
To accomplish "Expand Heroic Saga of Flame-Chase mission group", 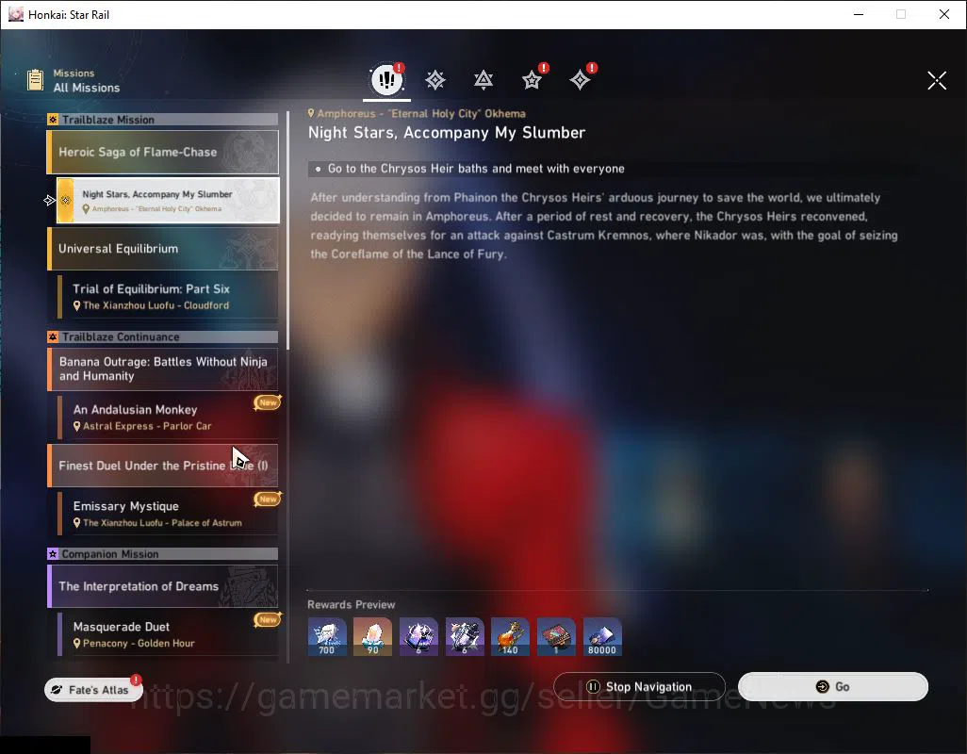I will tap(163, 152).
